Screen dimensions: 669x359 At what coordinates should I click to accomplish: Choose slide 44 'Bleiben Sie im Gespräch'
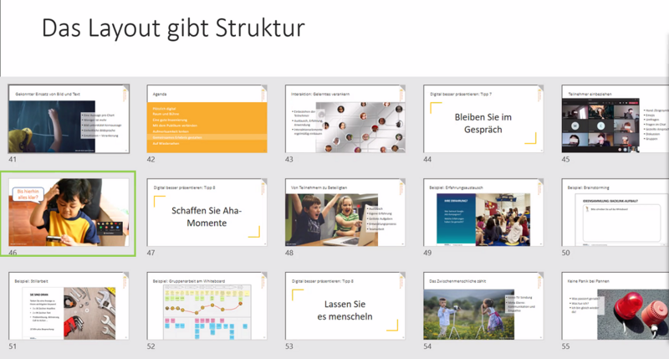(483, 119)
